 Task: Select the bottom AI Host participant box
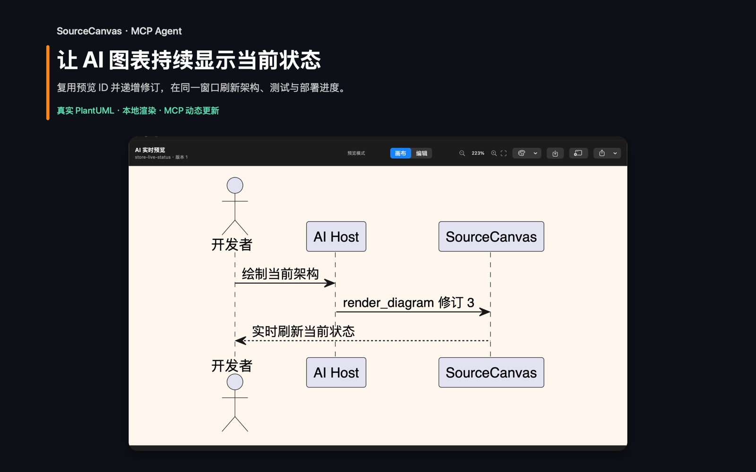pos(336,372)
